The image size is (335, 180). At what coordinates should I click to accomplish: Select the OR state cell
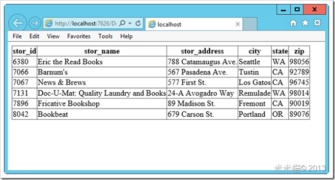[280, 114]
